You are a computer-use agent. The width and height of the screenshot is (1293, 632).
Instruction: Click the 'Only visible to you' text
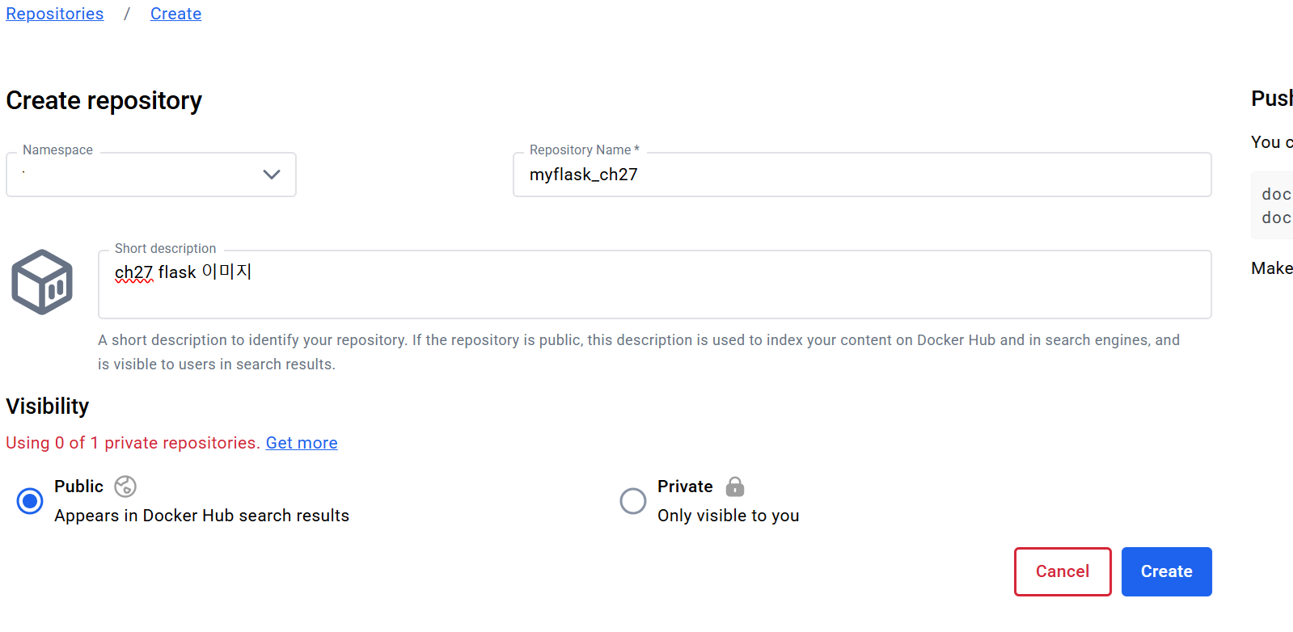(729, 516)
